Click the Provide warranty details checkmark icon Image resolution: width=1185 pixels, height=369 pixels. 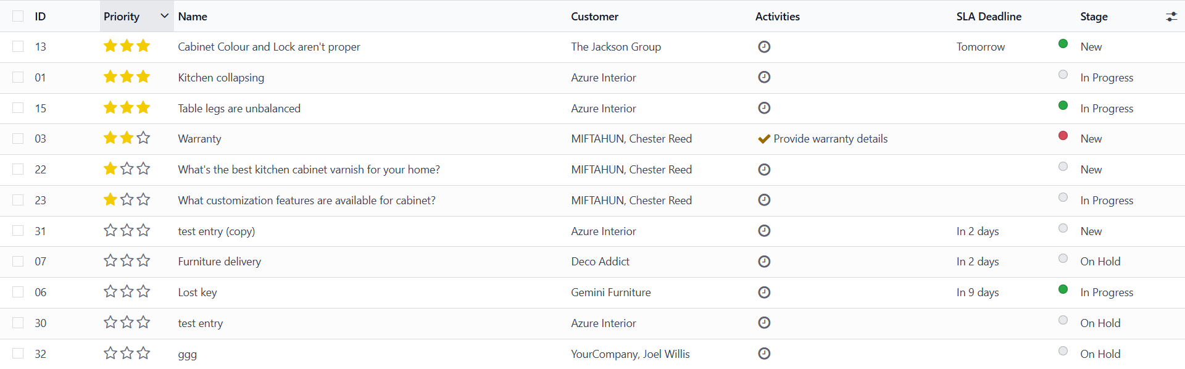tap(764, 139)
